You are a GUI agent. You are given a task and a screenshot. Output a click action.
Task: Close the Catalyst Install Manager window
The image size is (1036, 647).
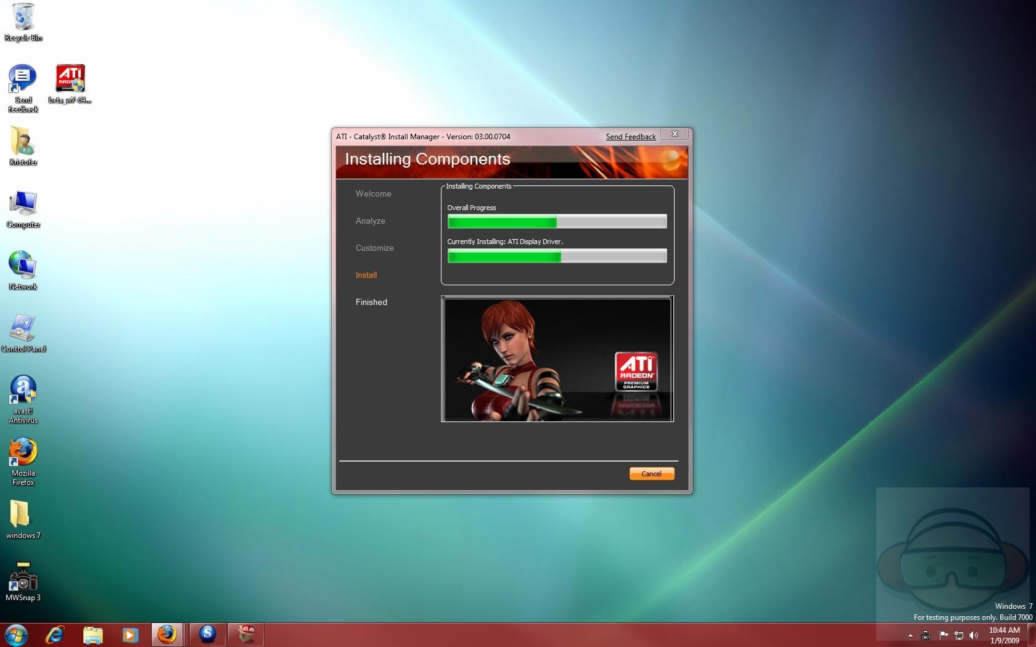(675, 134)
